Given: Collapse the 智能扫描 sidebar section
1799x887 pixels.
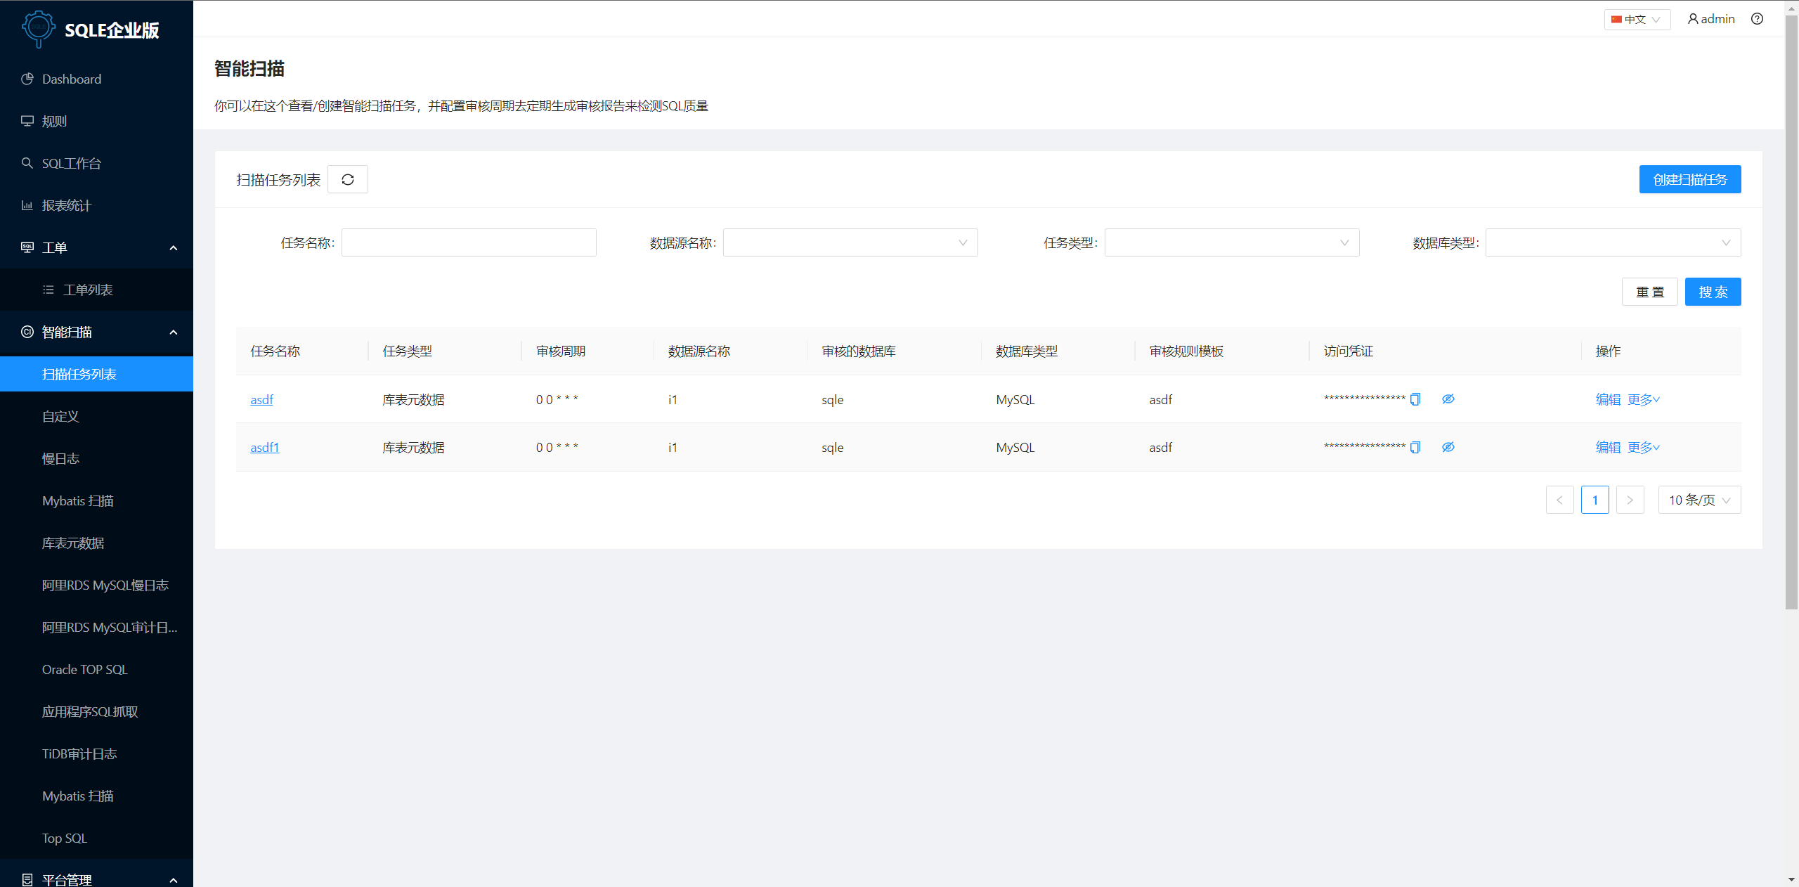Looking at the screenshot, I should [97, 332].
